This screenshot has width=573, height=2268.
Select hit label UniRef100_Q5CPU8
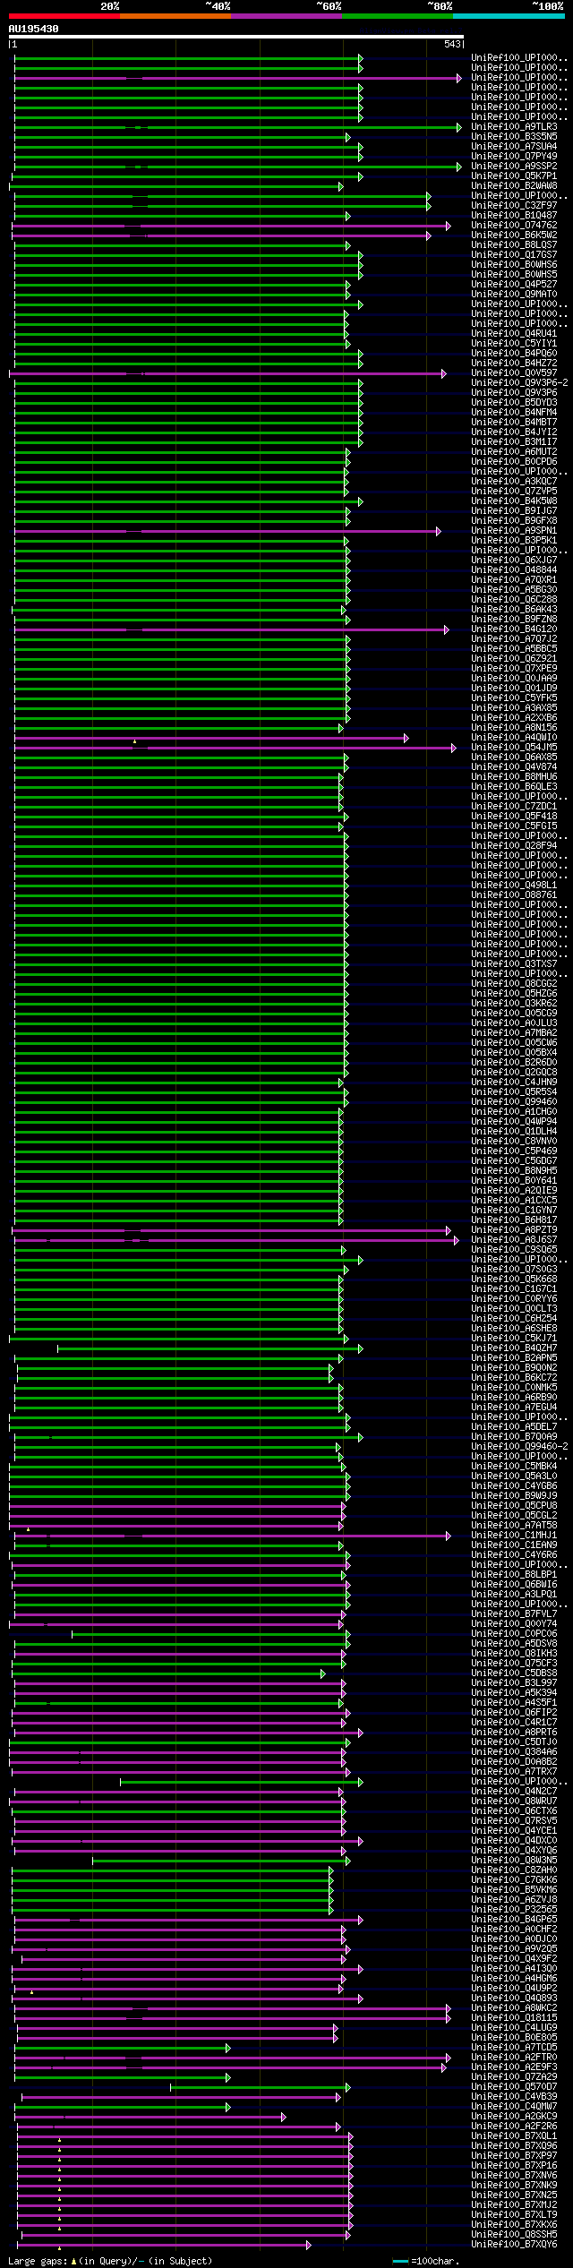(514, 1506)
